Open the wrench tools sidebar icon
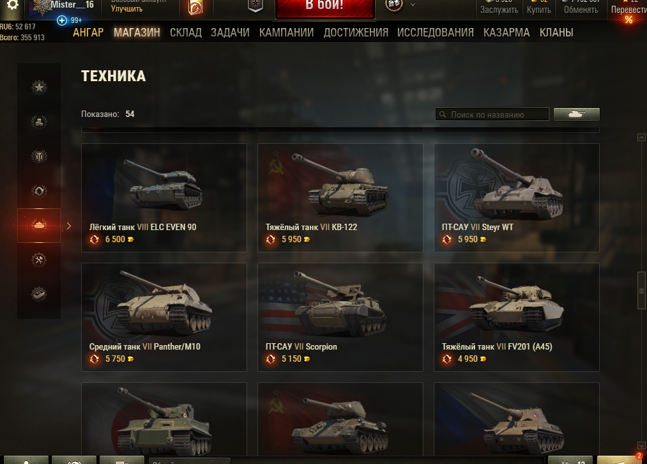 tap(39, 259)
